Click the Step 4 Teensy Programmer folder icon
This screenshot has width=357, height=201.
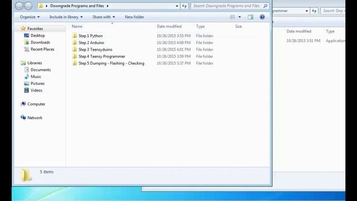75,56
